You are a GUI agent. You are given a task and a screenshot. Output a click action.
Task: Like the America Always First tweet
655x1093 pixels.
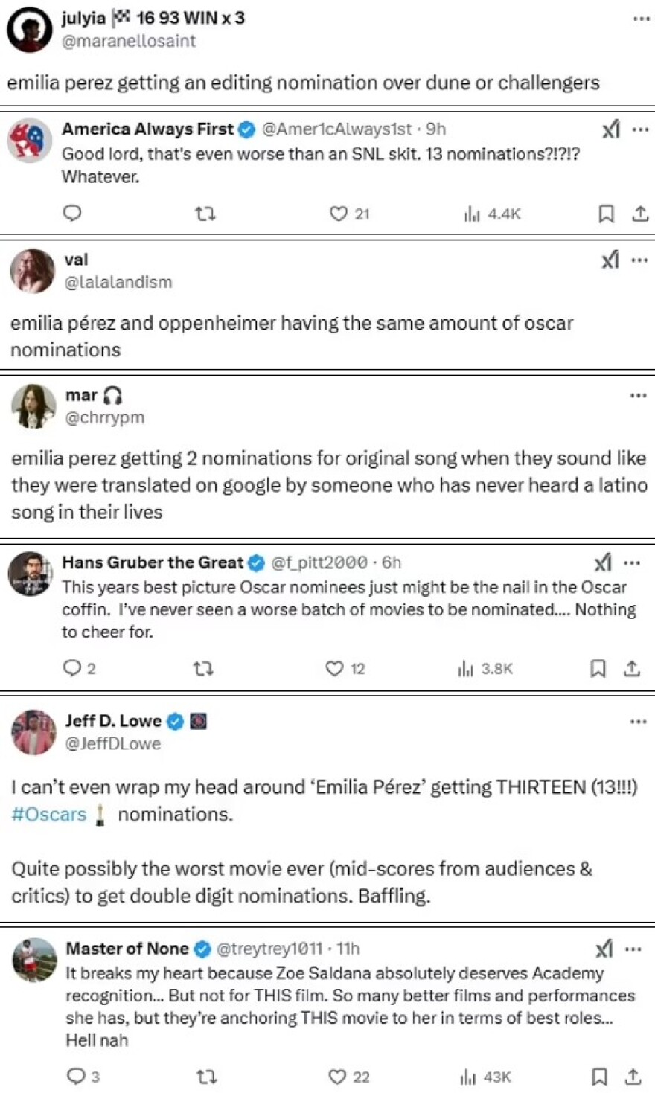coord(339,214)
